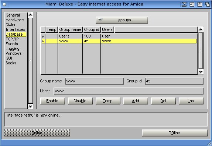The width and height of the screenshot is (212, 146).
Task: Click the Temp column header
Action: (x=51, y=30)
